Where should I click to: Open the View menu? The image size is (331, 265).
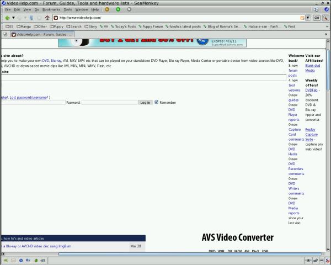pyautogui.click(x=27, y=9)
